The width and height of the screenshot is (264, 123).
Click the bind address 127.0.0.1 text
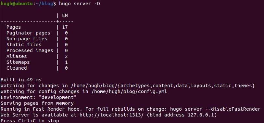tap(181, 115)
